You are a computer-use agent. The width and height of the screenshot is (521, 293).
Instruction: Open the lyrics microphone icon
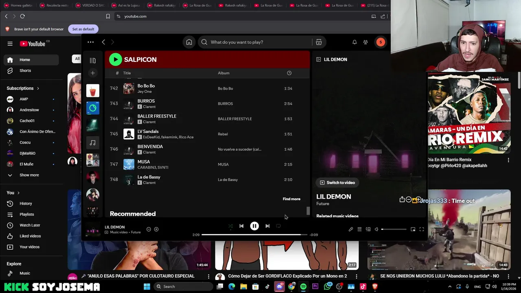[351, 229]
